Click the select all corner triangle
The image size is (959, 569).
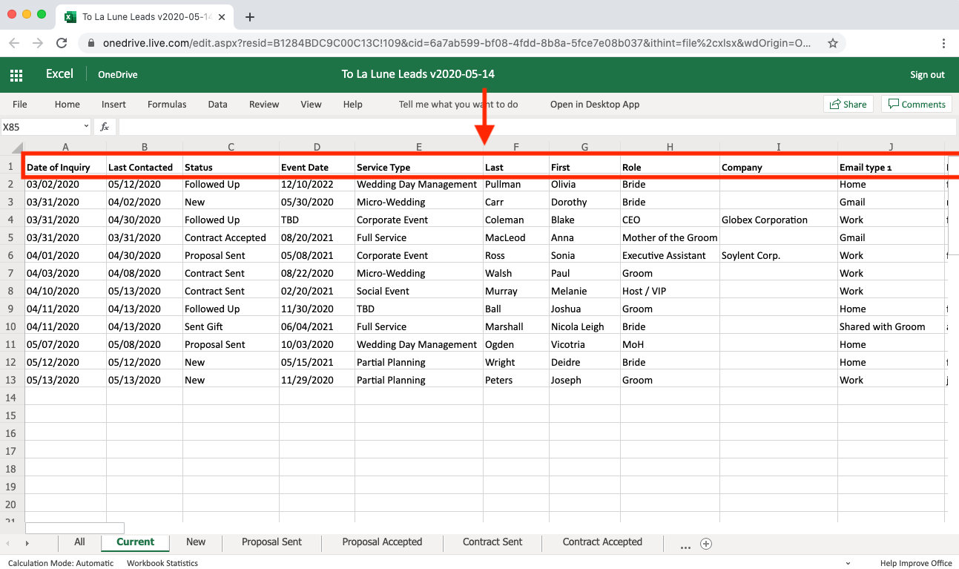tap(18, 147)
